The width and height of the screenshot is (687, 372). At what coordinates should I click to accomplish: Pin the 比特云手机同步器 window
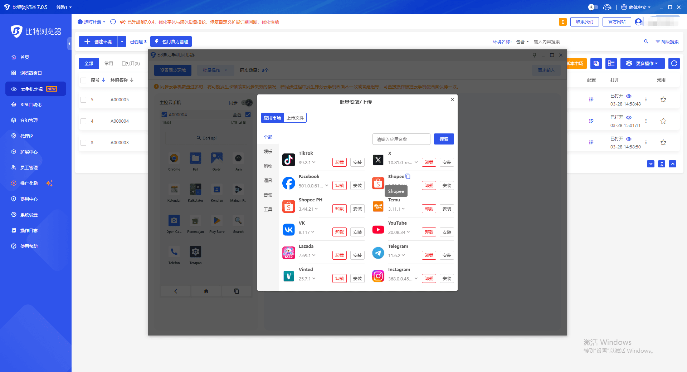535,55
